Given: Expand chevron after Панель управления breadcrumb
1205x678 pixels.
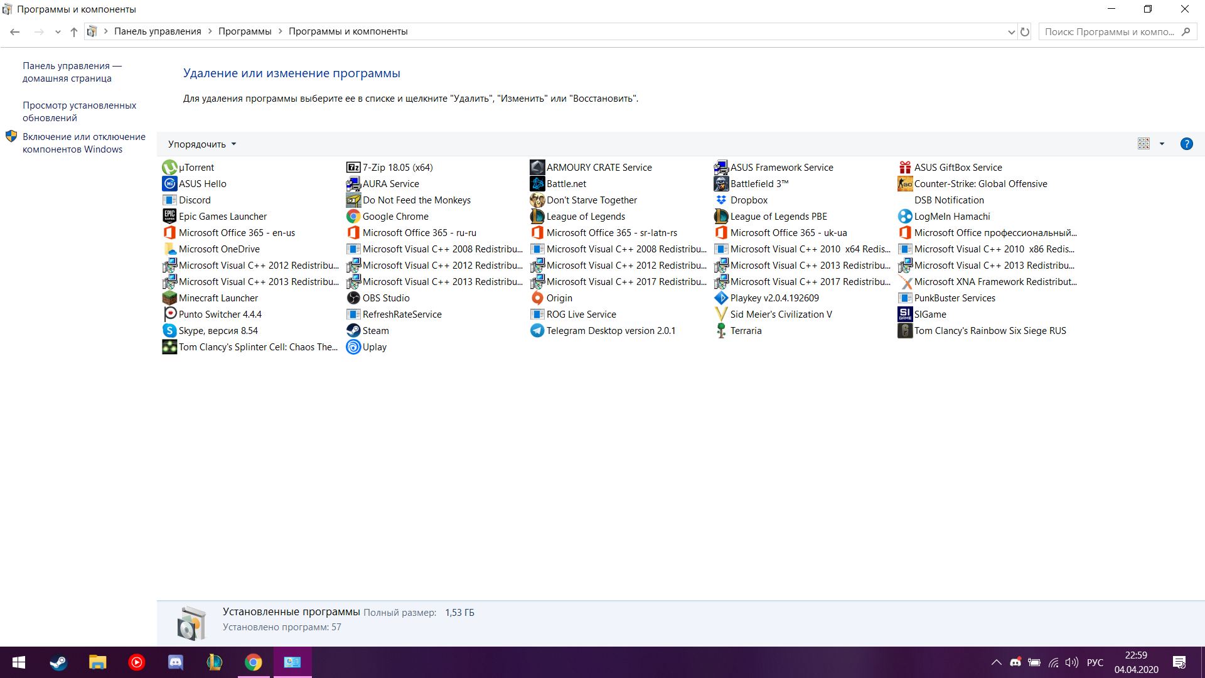Looking at the screenshot, I should [210, 31].
